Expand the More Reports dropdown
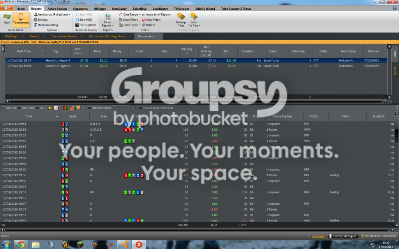Viewport: 399px width, 249px height. pos(108,20)
